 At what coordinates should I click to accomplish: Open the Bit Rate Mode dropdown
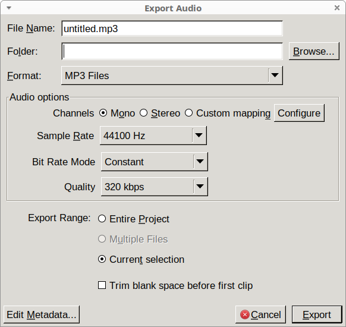(x=154, y=162)
